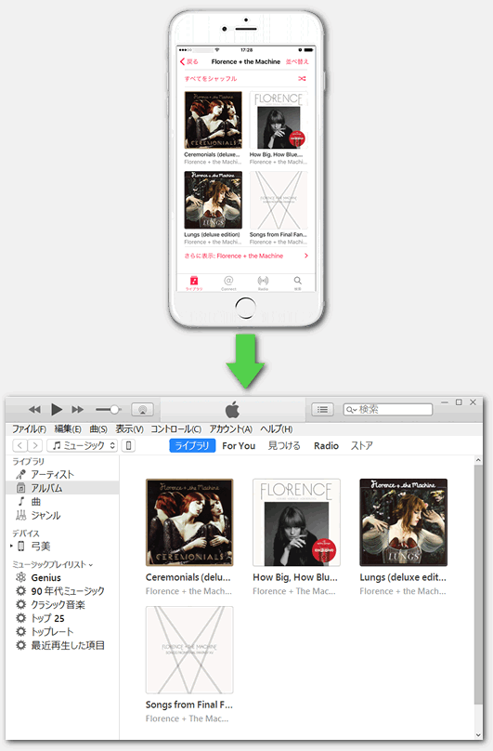Viewport: 493px width, 751px height.
Task: Open the How Big, How Blue album in iTunes
Action: click(x=296, y=522)
